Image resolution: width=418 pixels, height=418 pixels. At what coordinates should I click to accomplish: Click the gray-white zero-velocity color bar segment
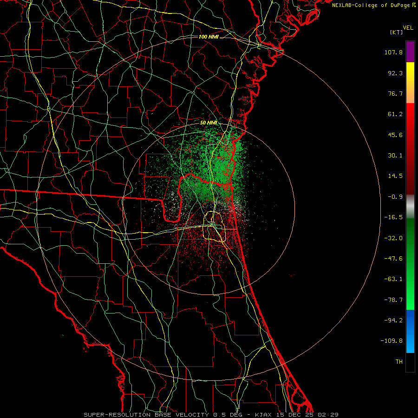point(410,207)
